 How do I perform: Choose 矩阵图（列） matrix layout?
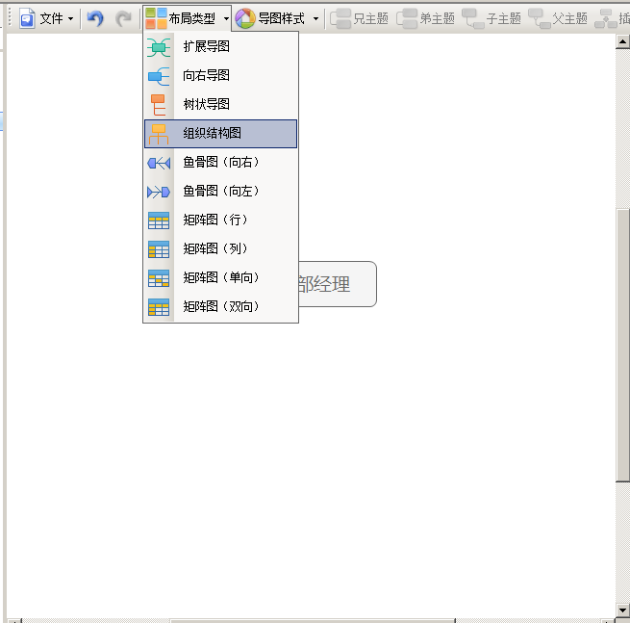click(x=220, y=248)
